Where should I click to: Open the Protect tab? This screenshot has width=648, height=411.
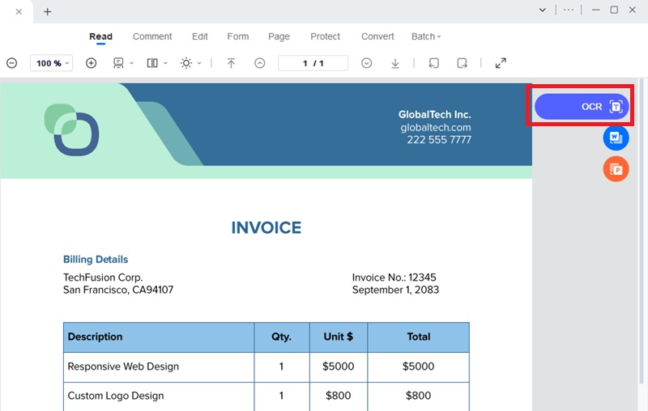pyautogui.click(x=326, y=36)
